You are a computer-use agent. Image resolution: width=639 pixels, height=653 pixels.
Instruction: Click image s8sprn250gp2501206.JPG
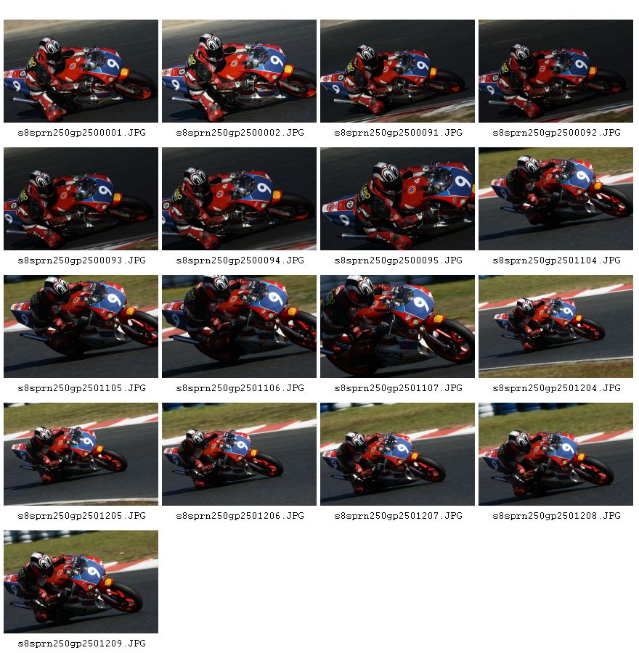(239, 454)
